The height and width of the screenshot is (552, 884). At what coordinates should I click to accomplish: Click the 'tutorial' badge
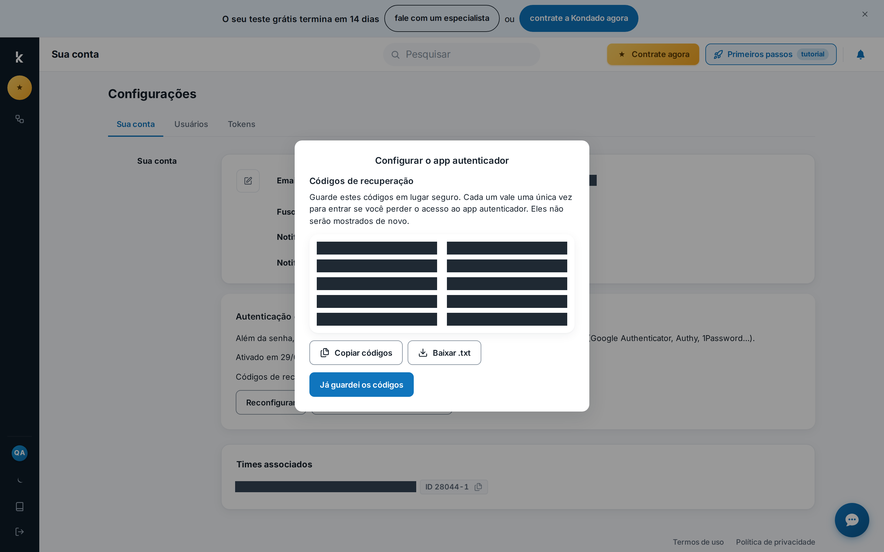[812, 54]
